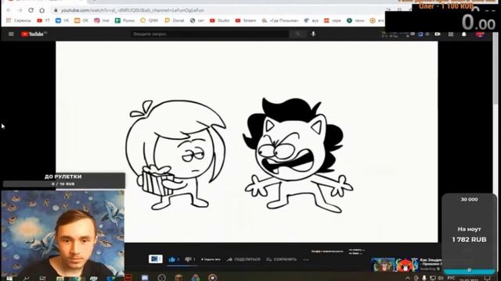Open Task View in the taskbar
This screenshot has height=281, width=501.
pos(42,278)
